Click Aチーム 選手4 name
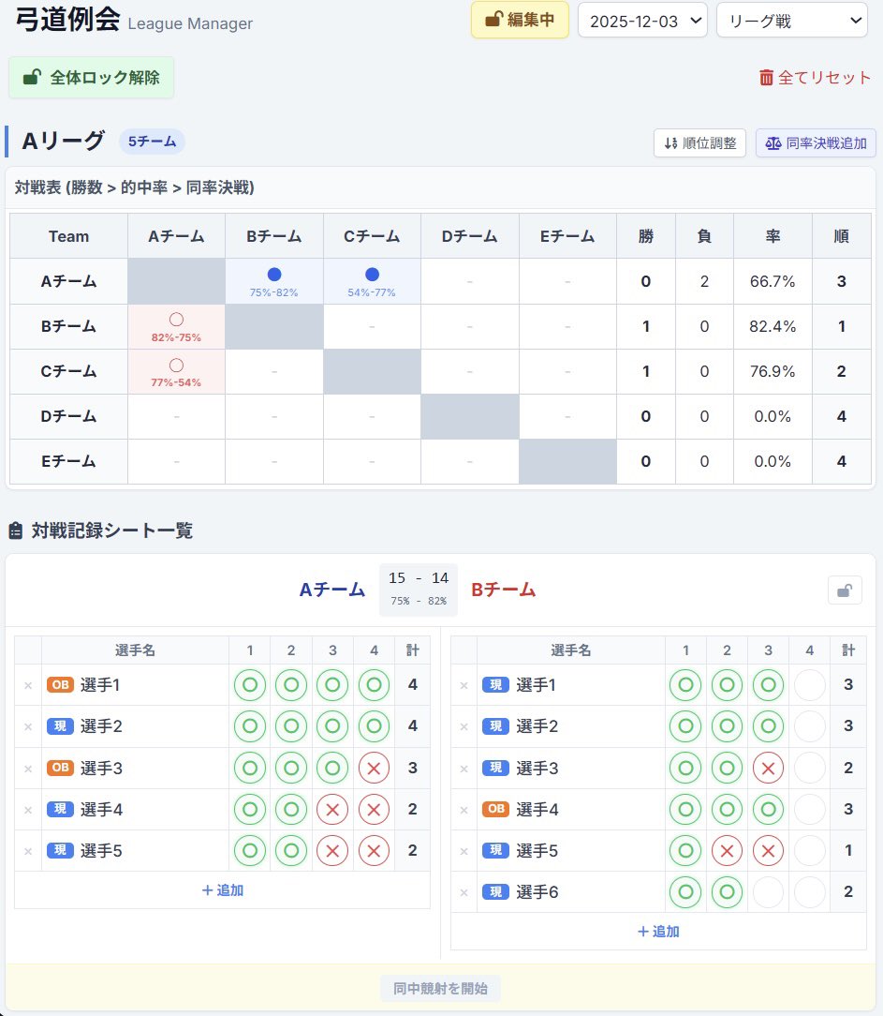883x1016 pixels. pyautogui.click(x=102, y=809)
